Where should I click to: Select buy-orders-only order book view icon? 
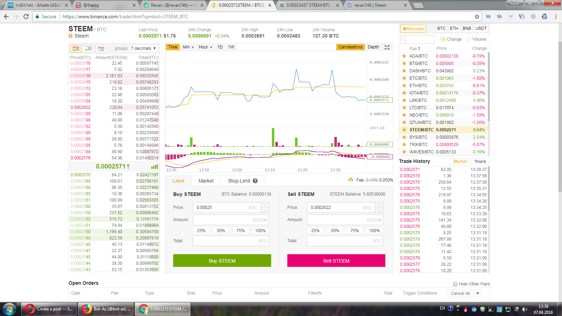(x=88, y=49)
